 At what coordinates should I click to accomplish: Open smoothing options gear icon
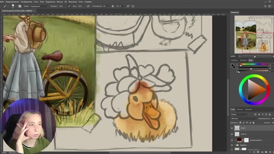pyautogui.click(x=113, y=6)
